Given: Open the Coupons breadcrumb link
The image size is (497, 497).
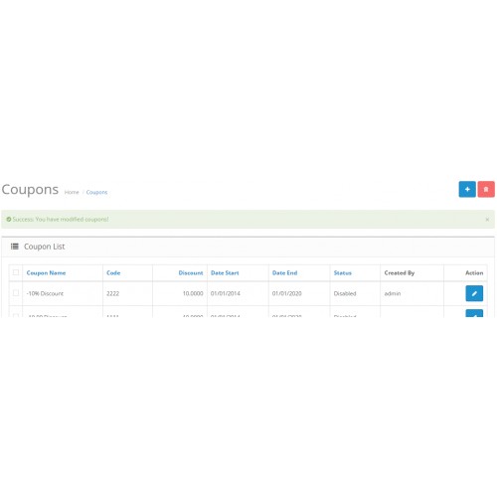Looking at the screenshot, I should tap(96, 192).
